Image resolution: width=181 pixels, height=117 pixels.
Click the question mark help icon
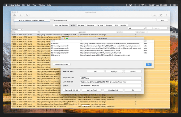[166, 15]
